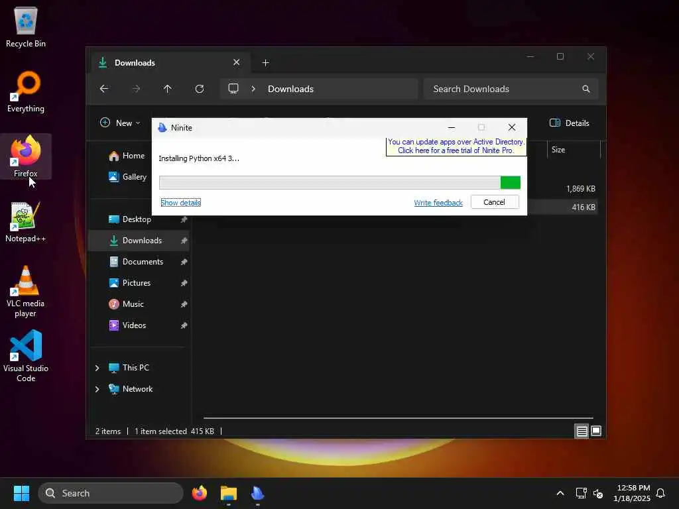The width and height of the screenshot is (679, 509).
Task: Expand This PC tree node
Action: [x=97, y=368]
